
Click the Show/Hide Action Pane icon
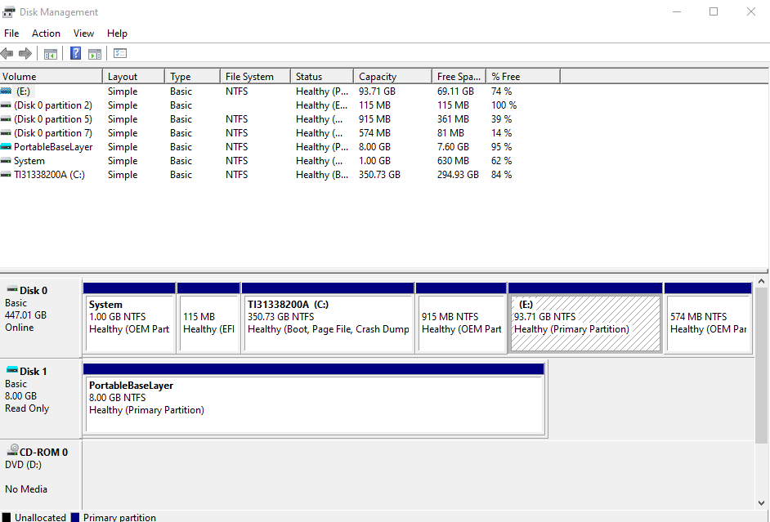tap(94, 53)
